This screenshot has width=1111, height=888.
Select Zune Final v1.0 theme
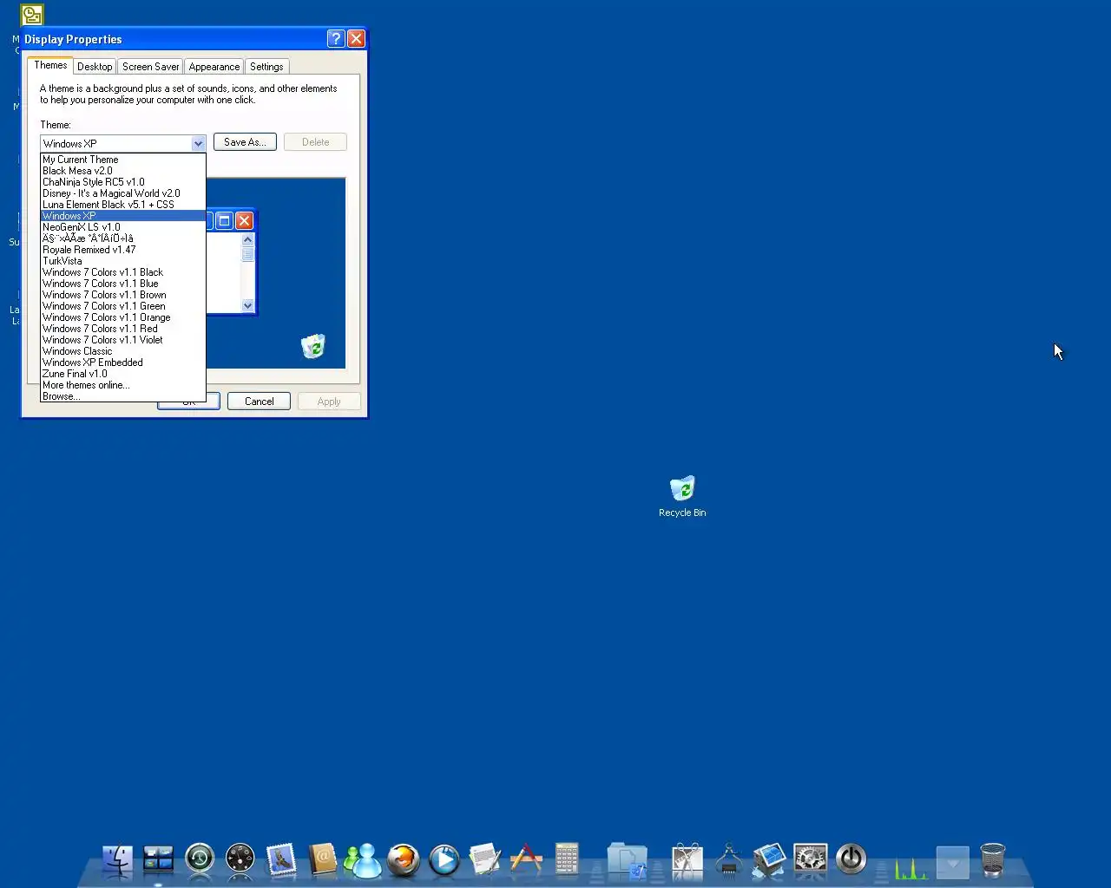[x=122, y=374]
